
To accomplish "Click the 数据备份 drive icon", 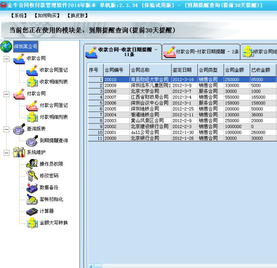I will coord(32,187).
